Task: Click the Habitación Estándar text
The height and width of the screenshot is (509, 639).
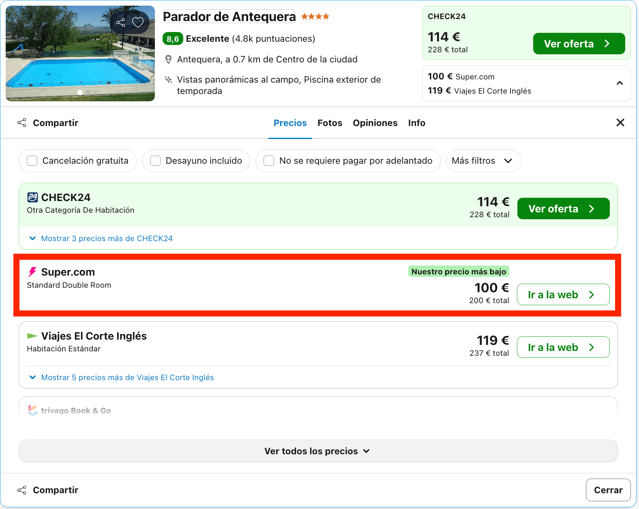Action: 64,349
